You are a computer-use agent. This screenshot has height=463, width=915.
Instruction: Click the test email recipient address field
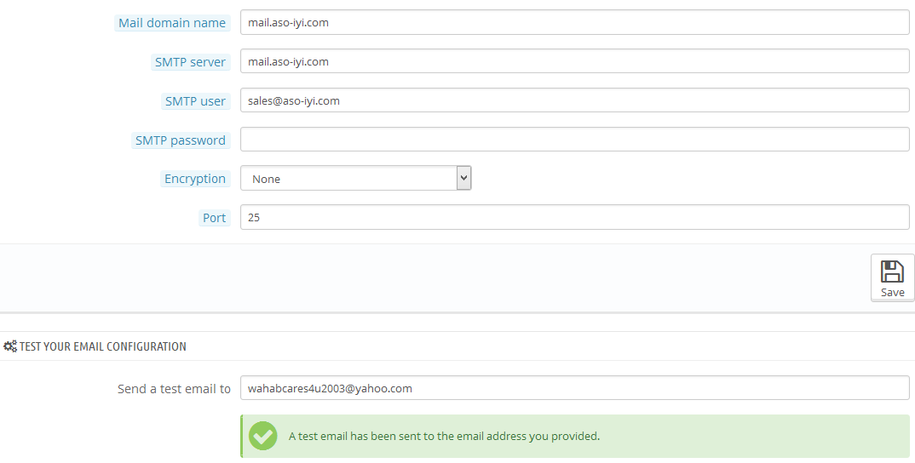point(574,388)
